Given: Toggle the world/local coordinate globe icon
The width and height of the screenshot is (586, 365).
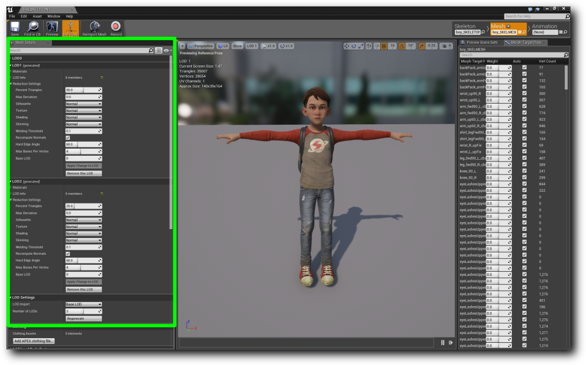Looking at the screenshot, I should tap(369, 46).
